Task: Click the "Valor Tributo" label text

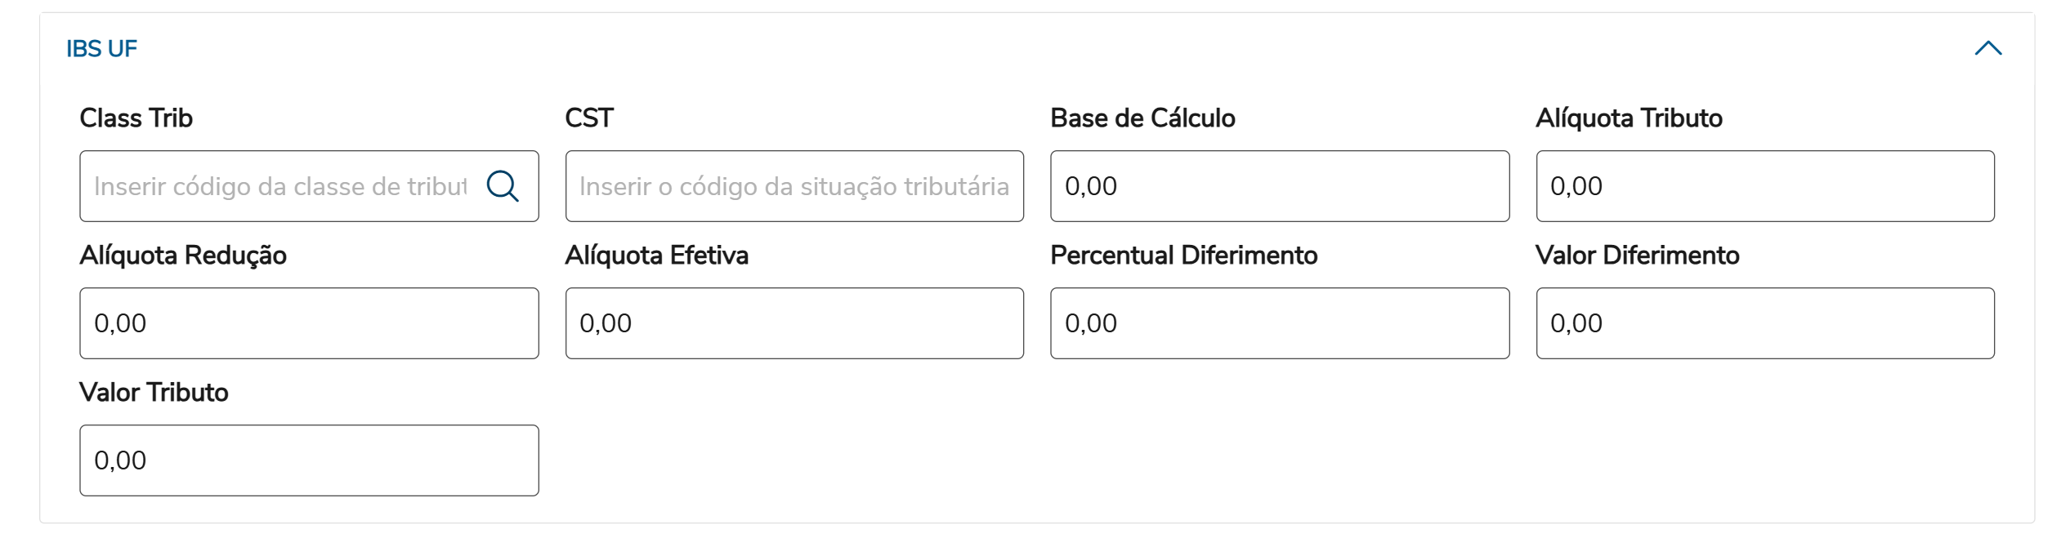Action: click(x=154, y=393)
